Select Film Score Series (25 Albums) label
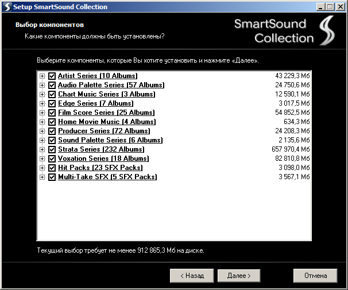348x290 pixels. click(106, 113)
